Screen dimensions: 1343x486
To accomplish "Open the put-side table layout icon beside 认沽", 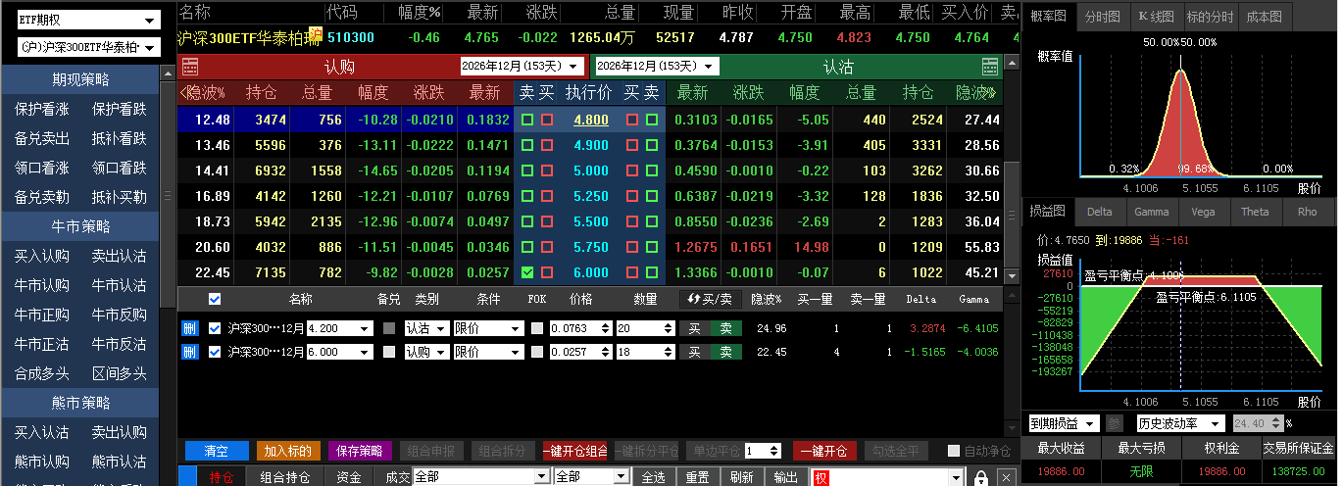I will (990, 66).
